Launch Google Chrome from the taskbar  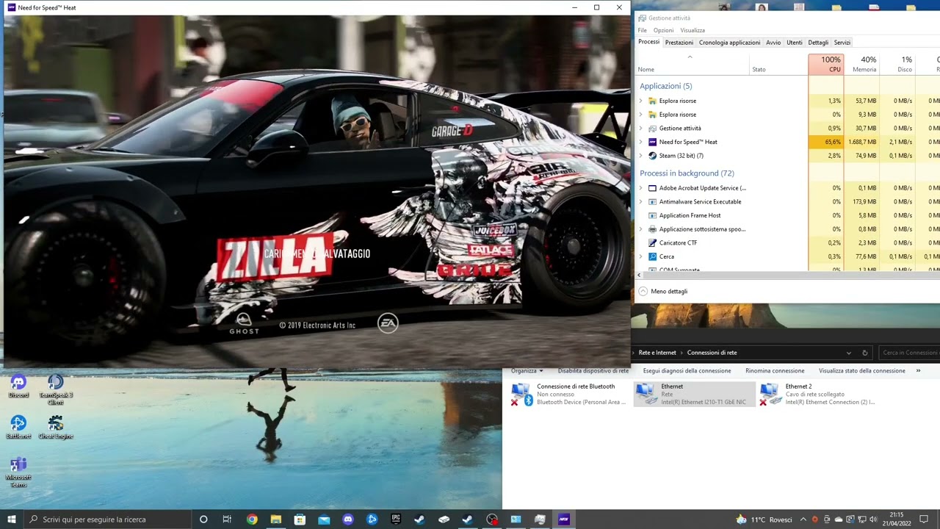click(252, 519)
